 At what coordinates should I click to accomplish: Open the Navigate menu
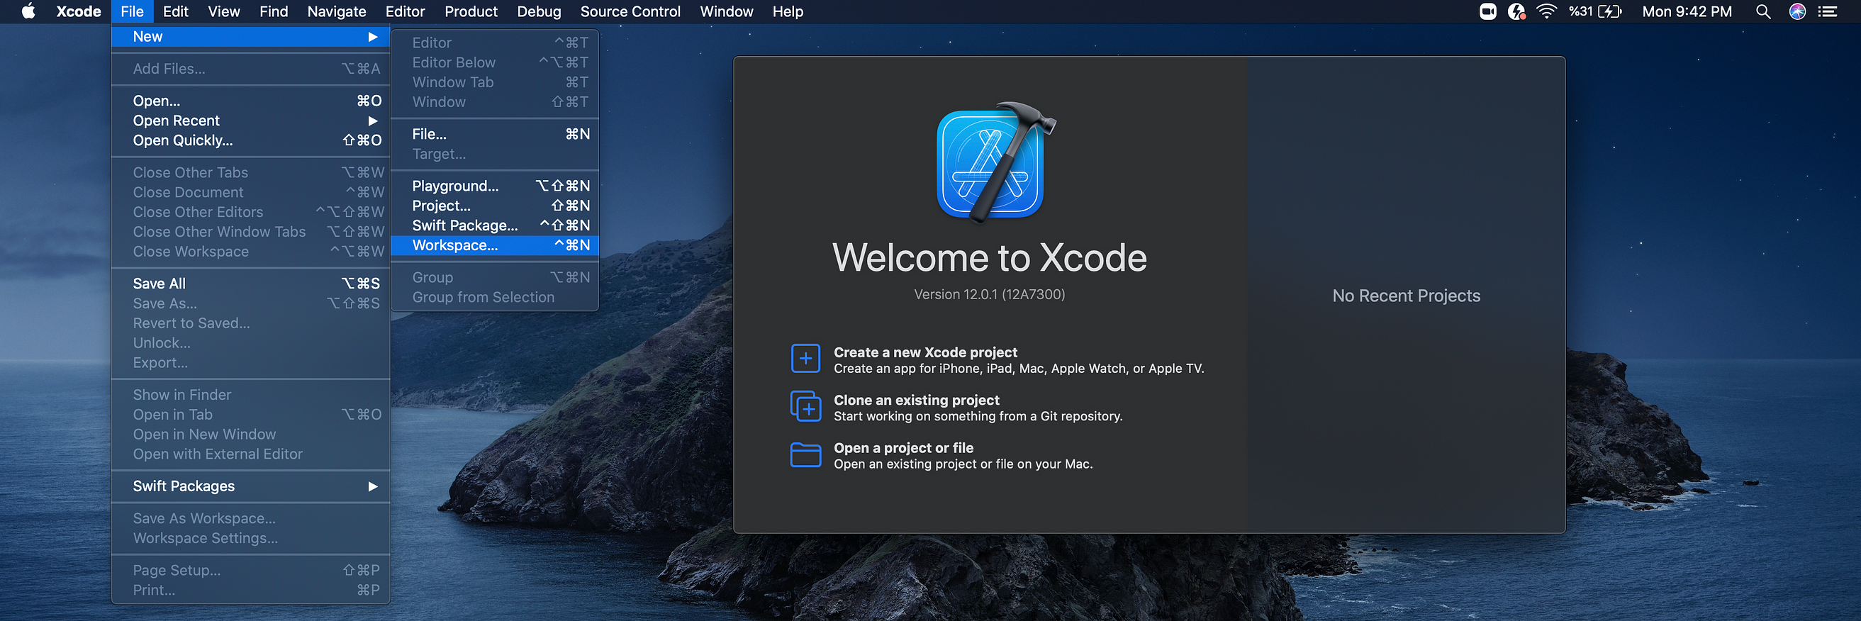pyautogui.click(x=337, y=11)
